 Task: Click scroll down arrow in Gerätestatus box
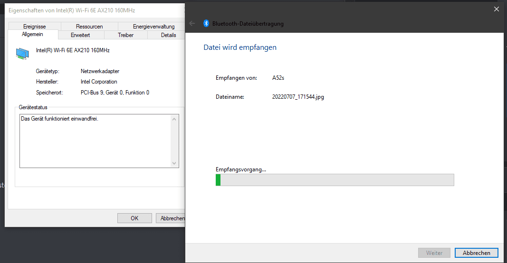point(174,163)
